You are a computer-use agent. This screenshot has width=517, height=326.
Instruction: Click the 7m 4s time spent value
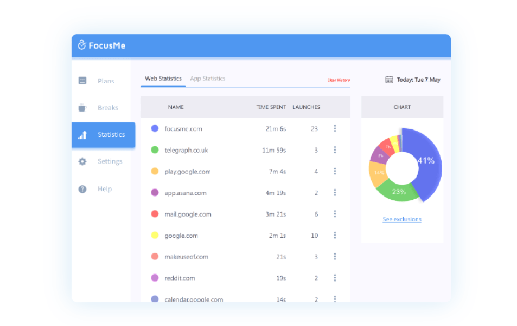(x=277, y=172)
